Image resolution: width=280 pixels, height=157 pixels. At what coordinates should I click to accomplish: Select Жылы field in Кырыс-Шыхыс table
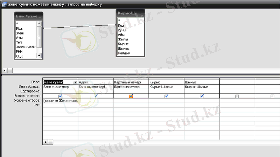123,39
